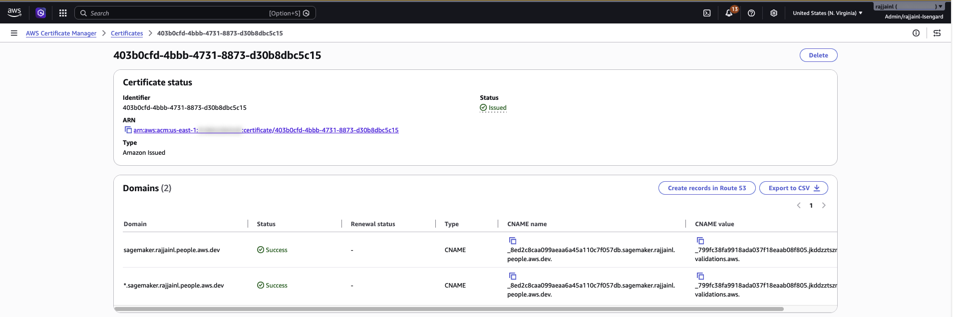
Task: Go to previous domains page arrow
Action: 799,205
